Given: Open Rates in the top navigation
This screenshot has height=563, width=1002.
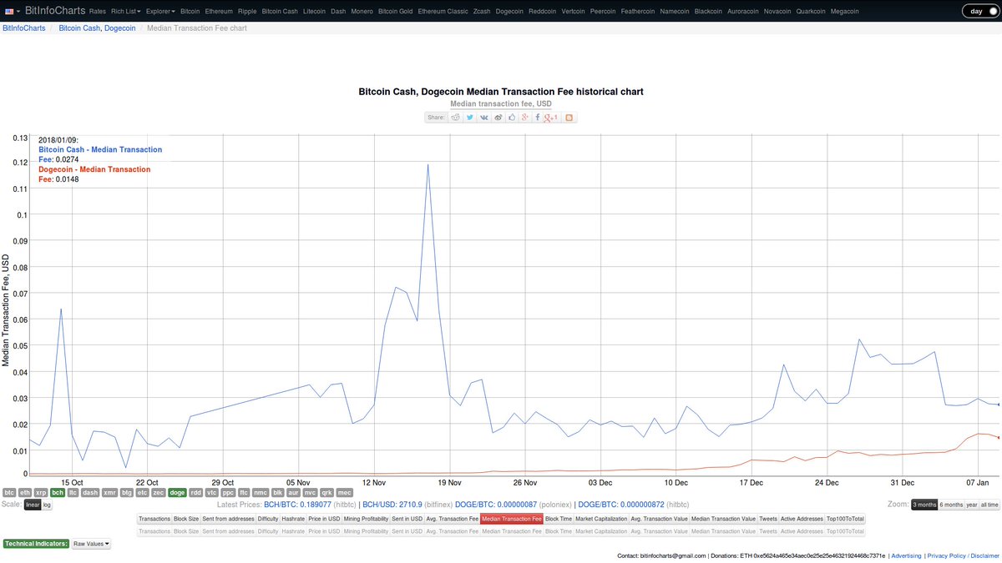Looking at the screenshot, I should point(97,12).
